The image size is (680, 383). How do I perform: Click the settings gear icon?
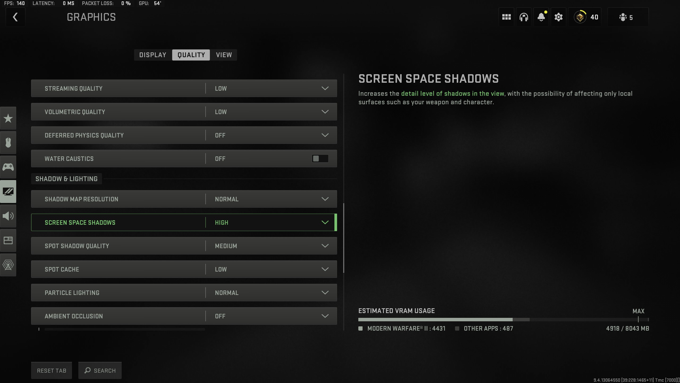point(558,17)
